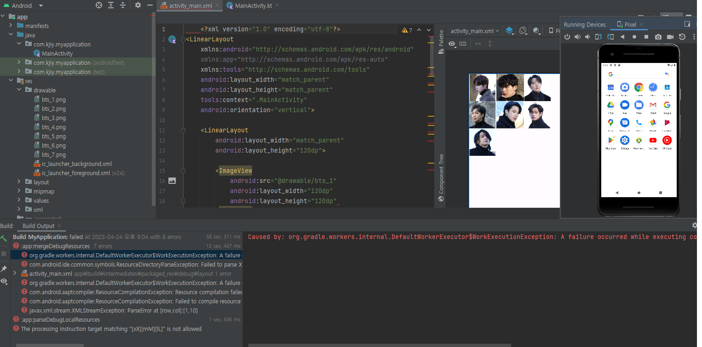Tap the emulator toolbar Overview square
This screenshot has height=347, width=702.
[x=646, y=37]
